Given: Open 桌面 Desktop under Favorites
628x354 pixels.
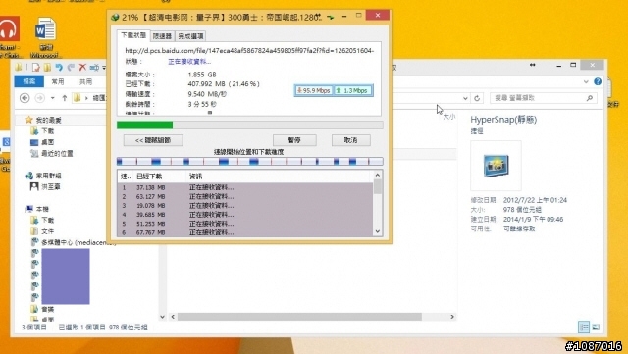Looking at the screenshot, I should point(42,142).
